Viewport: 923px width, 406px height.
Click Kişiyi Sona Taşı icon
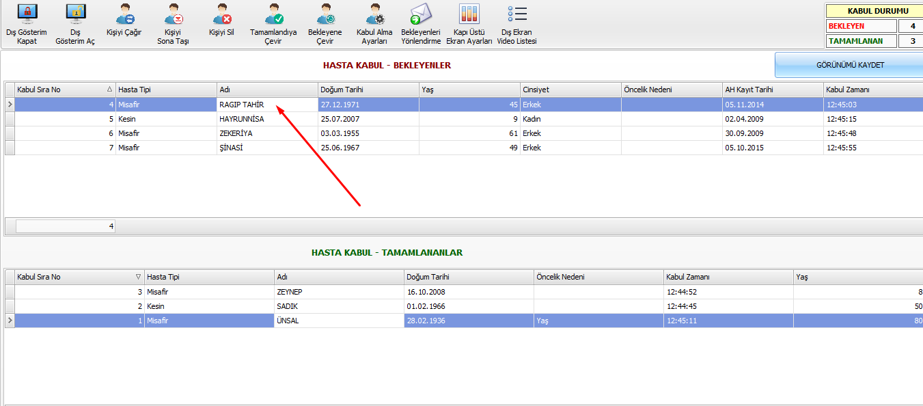pos(173,15)
